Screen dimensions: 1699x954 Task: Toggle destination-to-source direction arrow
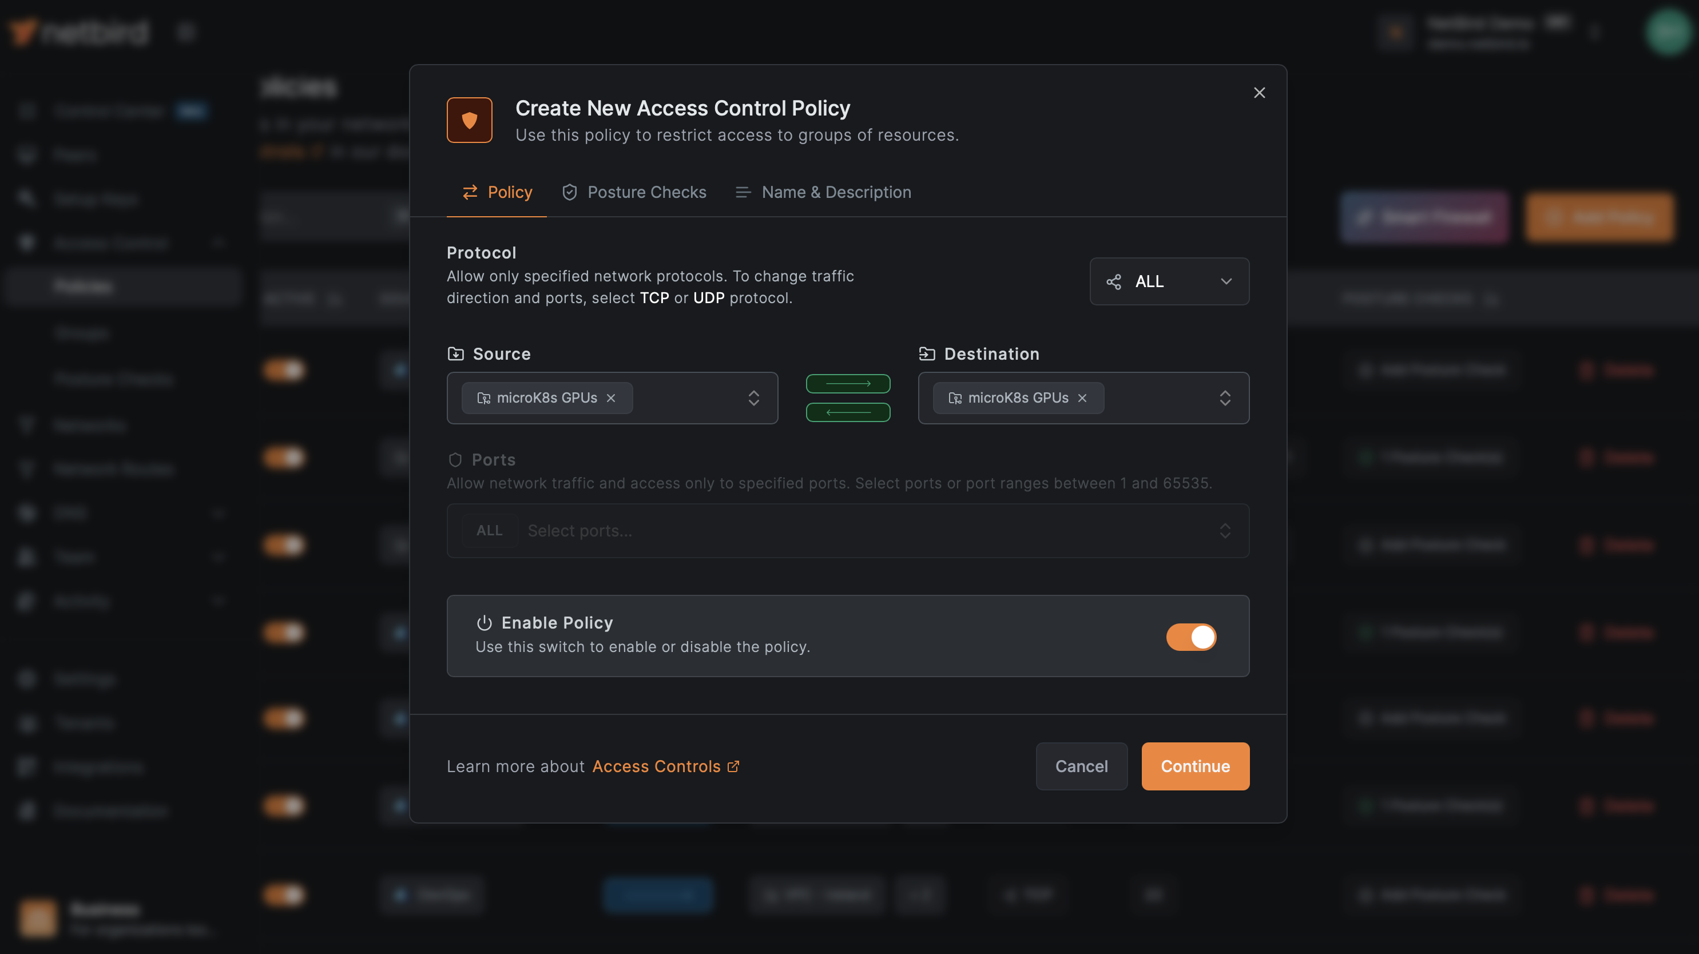(848, 413)
